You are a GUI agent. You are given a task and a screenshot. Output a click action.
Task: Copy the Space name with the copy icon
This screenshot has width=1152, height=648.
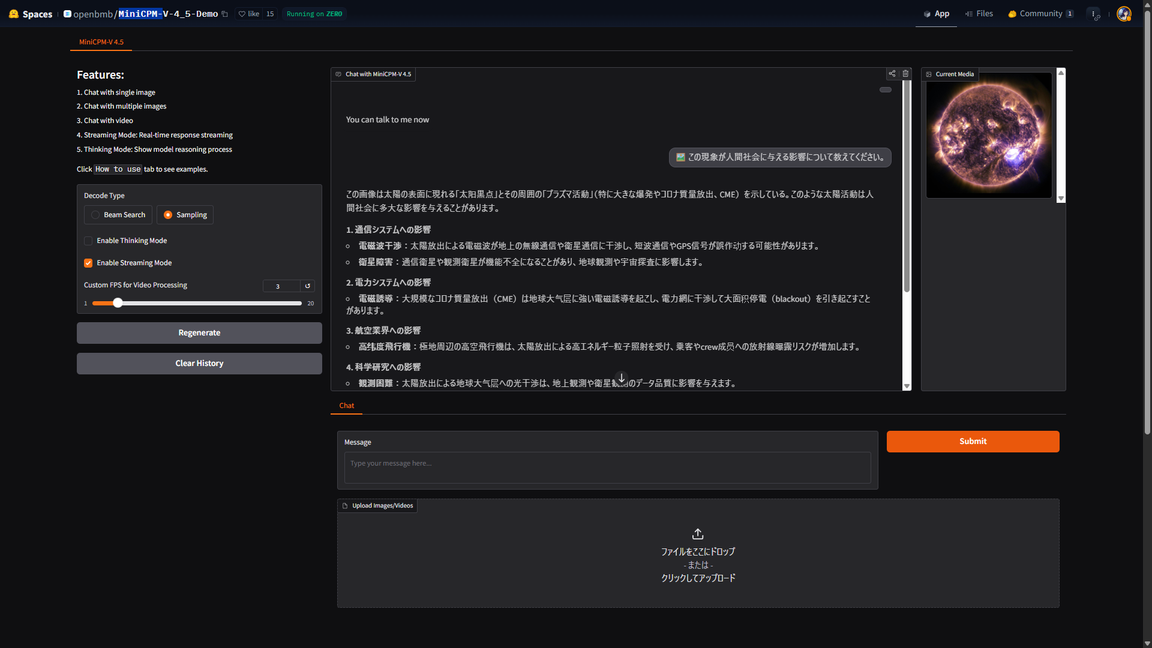tap(225, 14)
